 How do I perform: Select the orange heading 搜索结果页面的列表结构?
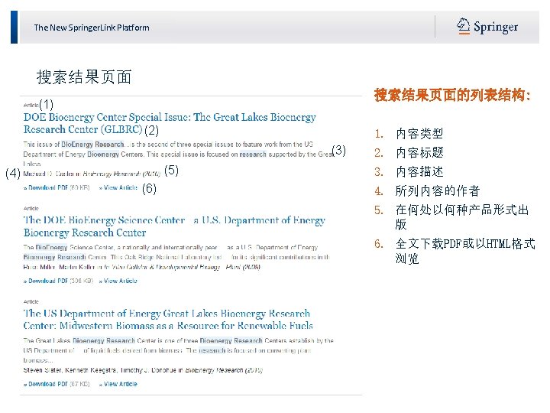click(x=452, y=95)
